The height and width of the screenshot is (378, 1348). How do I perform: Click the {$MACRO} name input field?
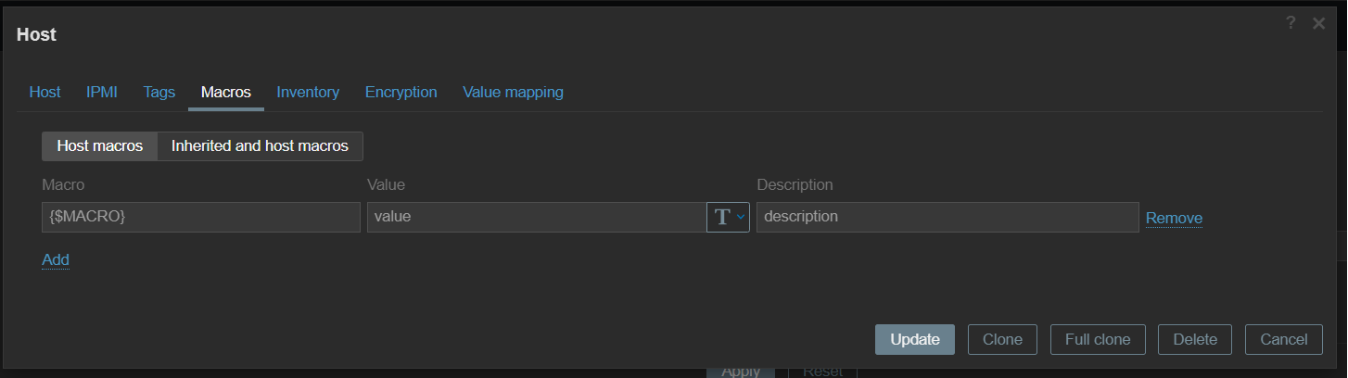[x=200, y=218]
